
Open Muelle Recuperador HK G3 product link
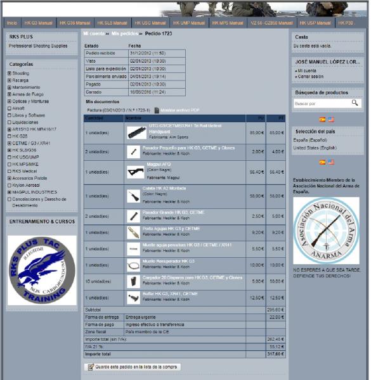click(168, 261)
